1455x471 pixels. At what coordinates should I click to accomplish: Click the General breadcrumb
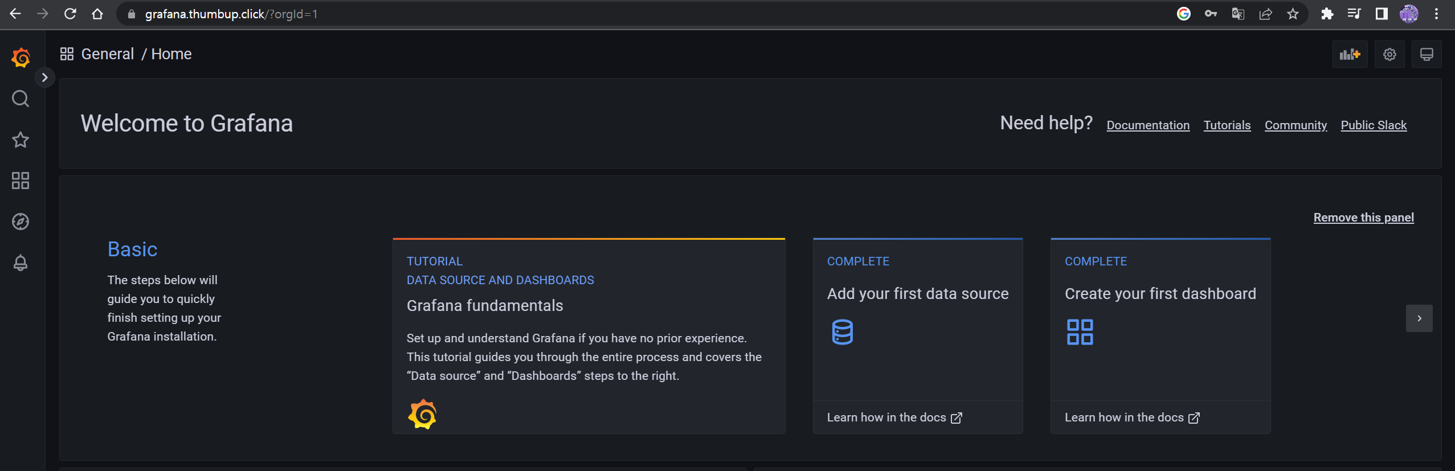coord(108,54)
